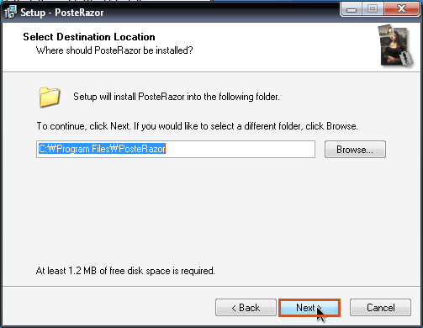Click the 'Setup will install PosteRazor' message

177,97
